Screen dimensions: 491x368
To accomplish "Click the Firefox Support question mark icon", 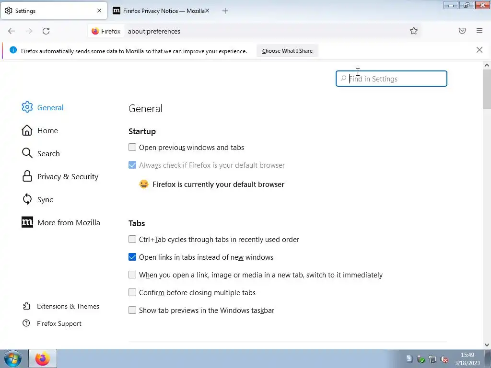I will point(26,323).
